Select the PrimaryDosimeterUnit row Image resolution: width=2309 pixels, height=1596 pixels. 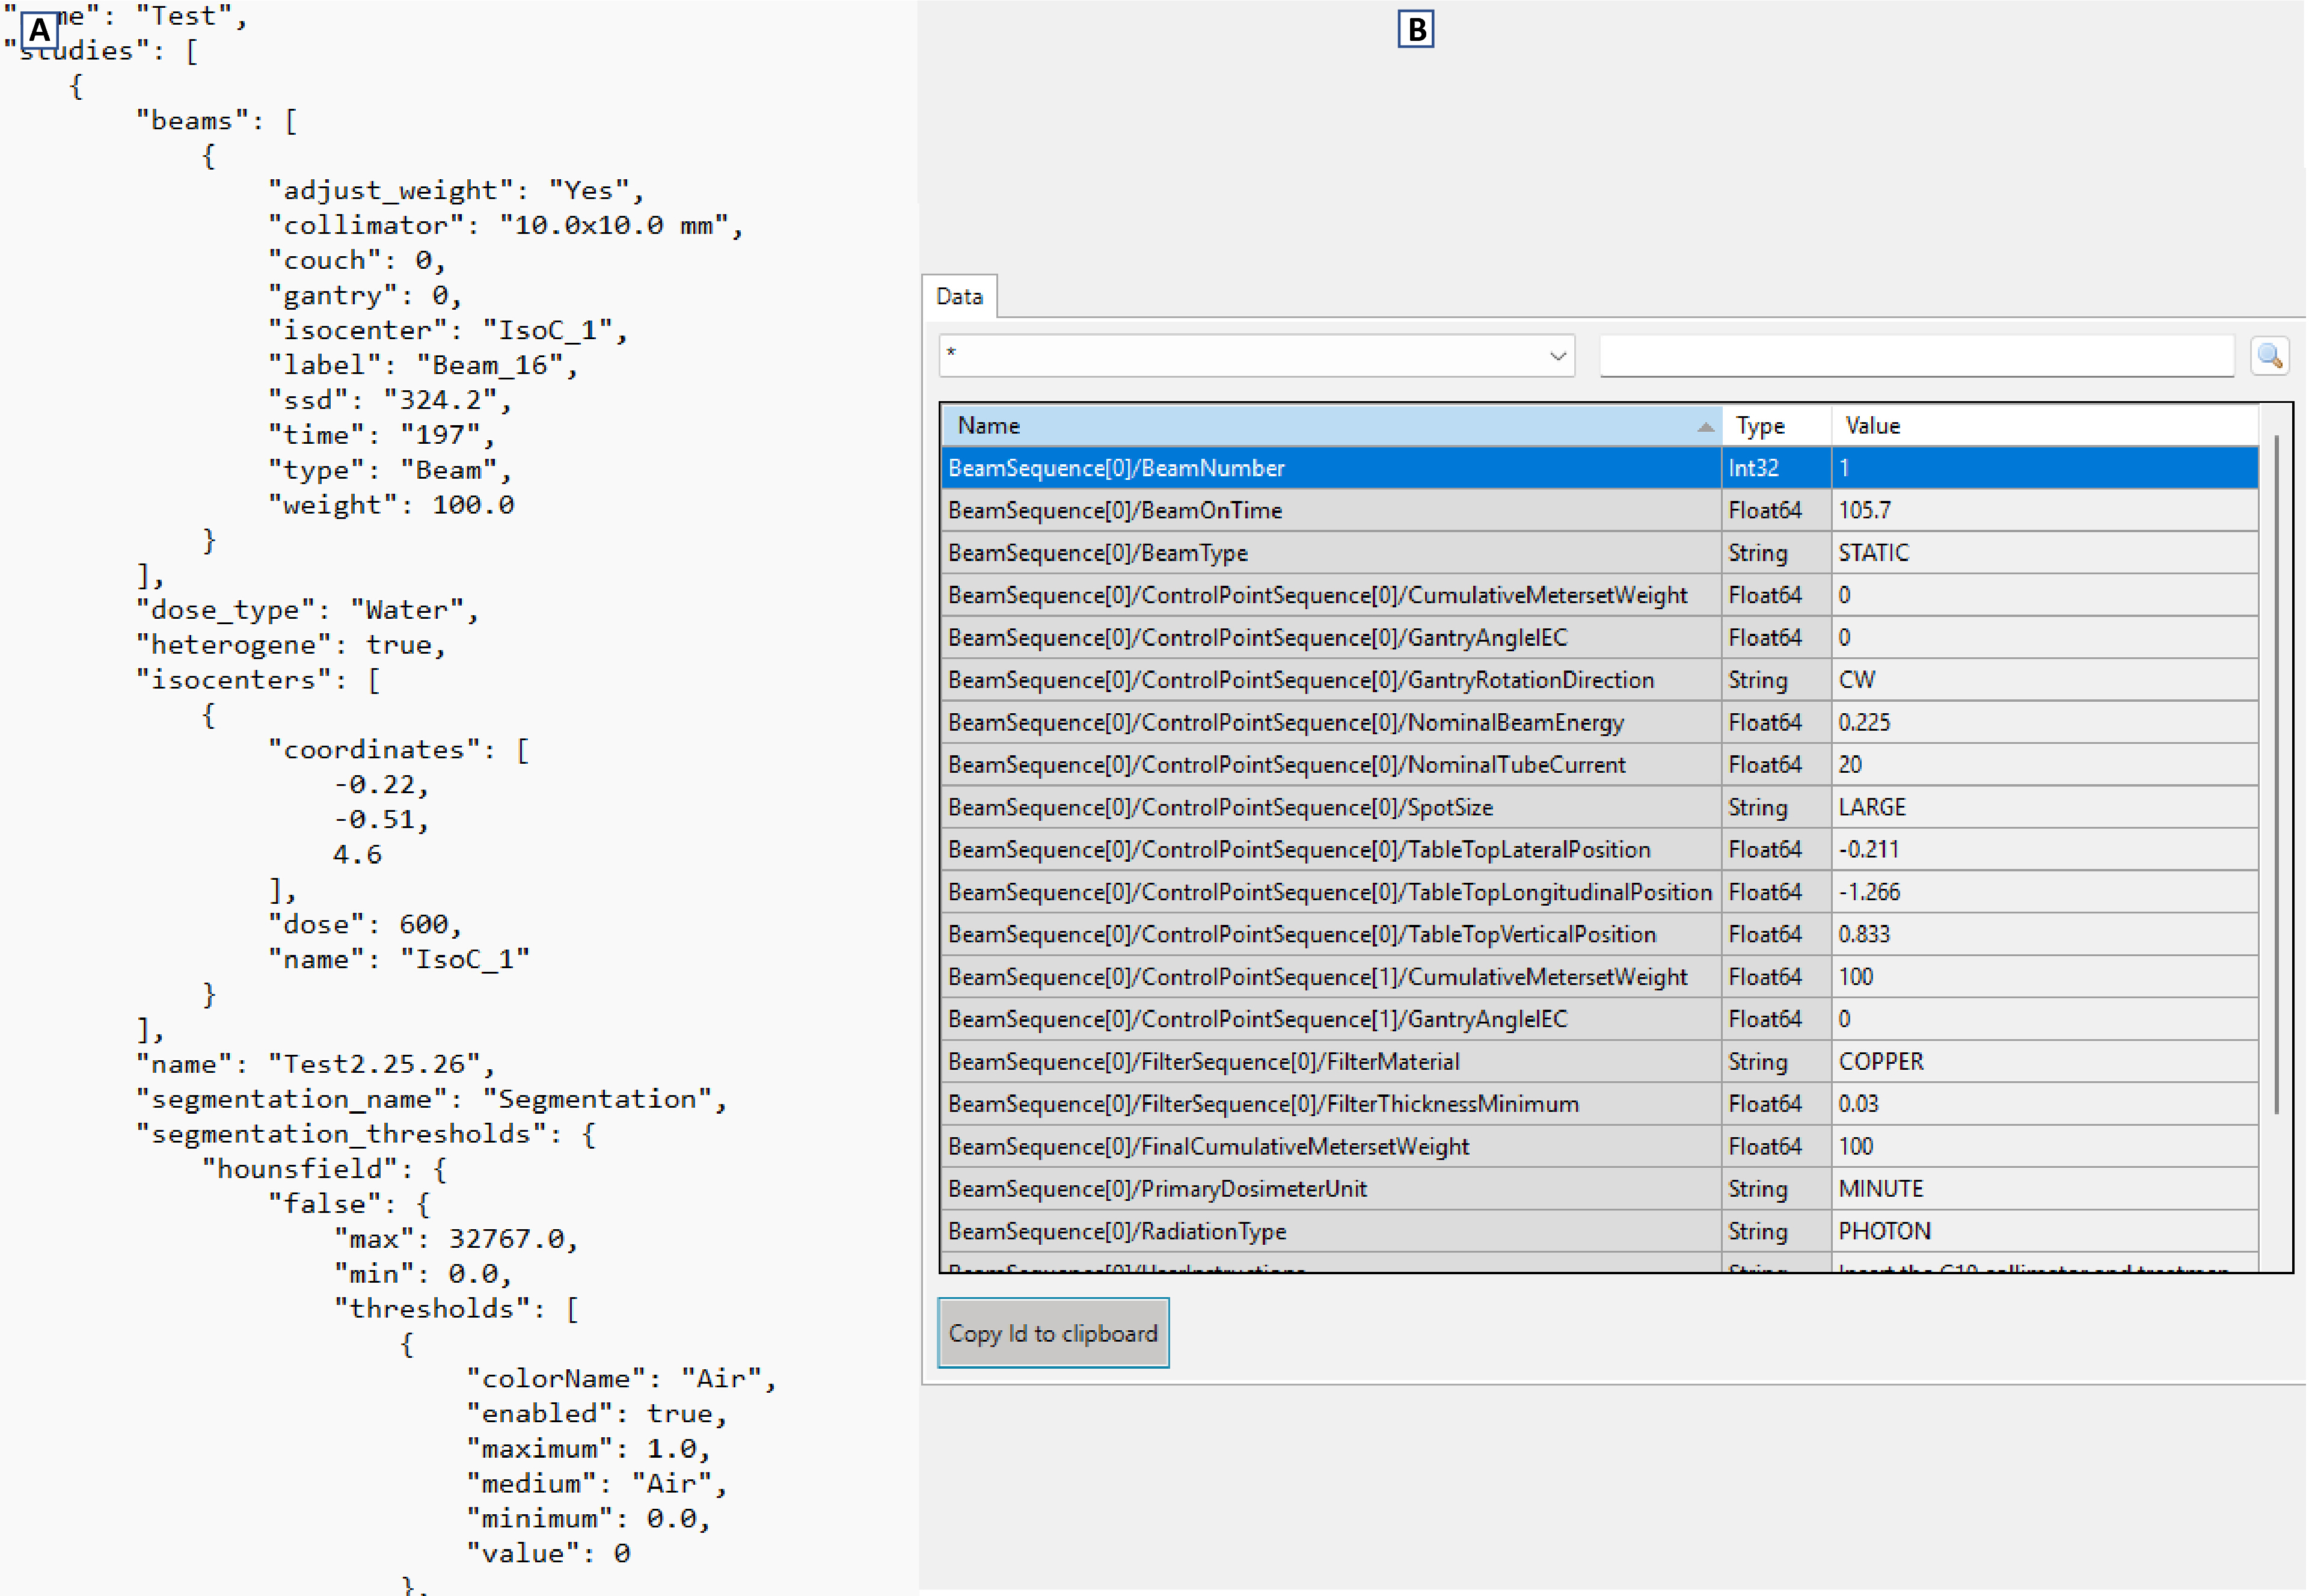click(1600, 1189)
